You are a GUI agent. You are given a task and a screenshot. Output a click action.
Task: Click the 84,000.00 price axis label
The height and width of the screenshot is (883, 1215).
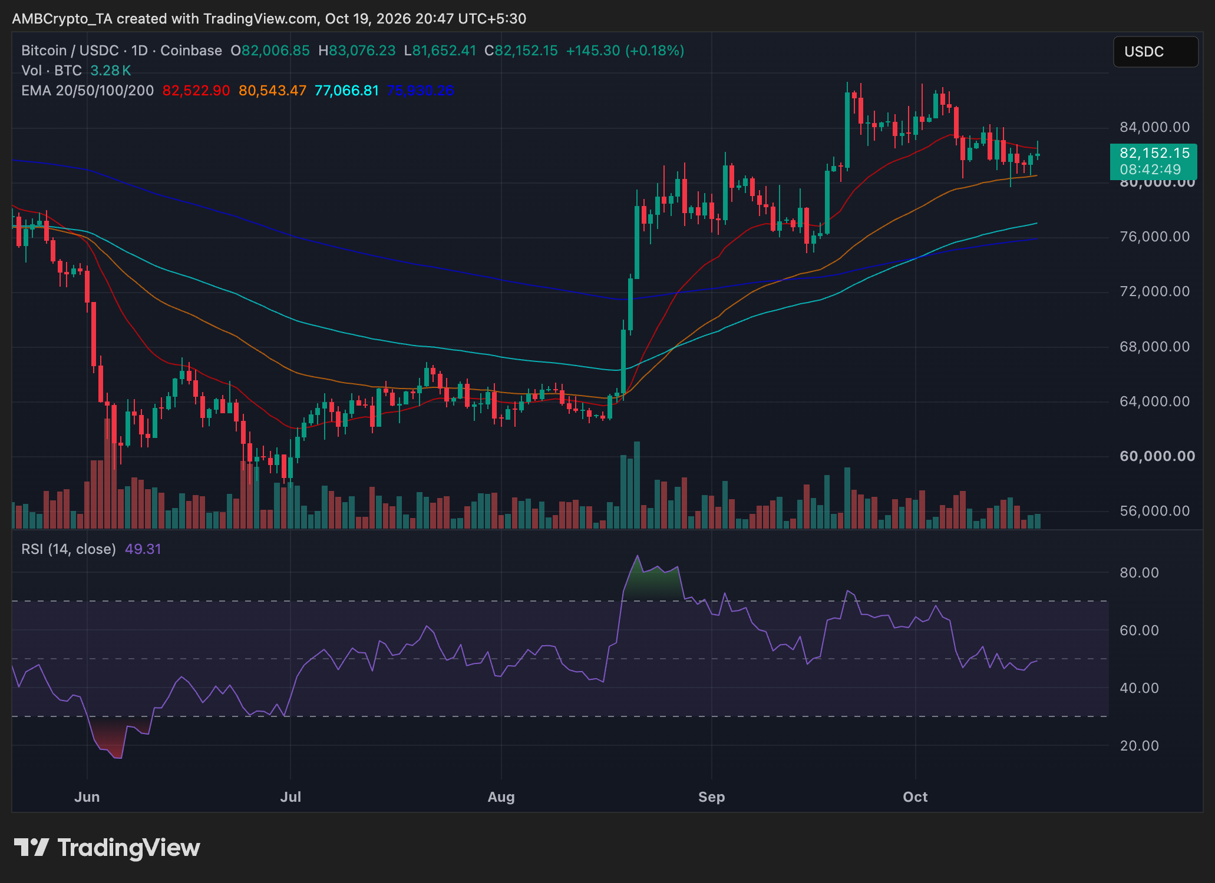click(x=1154, y=127)
